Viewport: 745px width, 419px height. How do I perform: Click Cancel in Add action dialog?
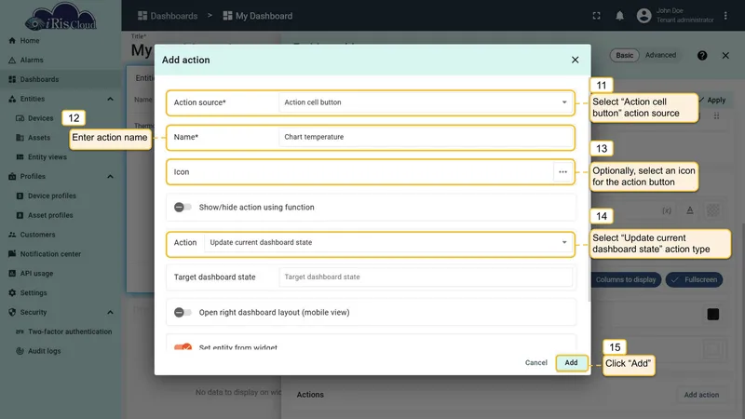[x=536, y=362]
